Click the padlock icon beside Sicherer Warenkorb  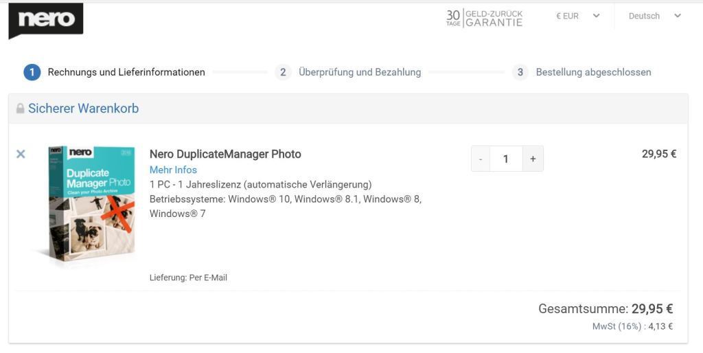click(x=20, y=109)
